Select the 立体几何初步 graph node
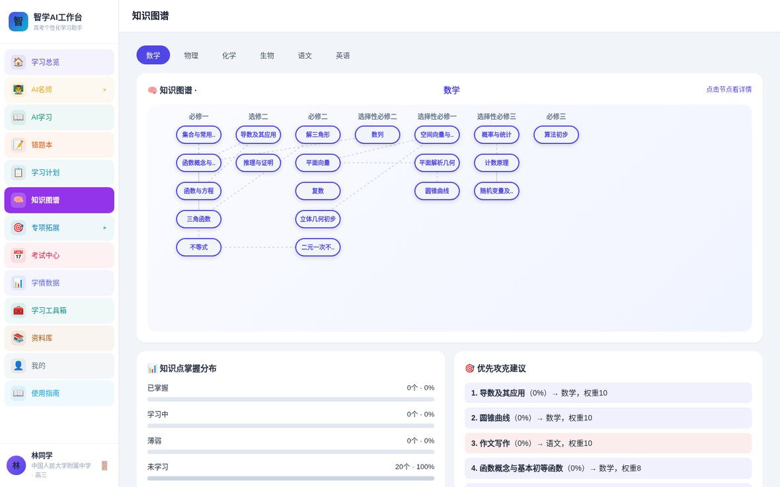 (318, 219)
